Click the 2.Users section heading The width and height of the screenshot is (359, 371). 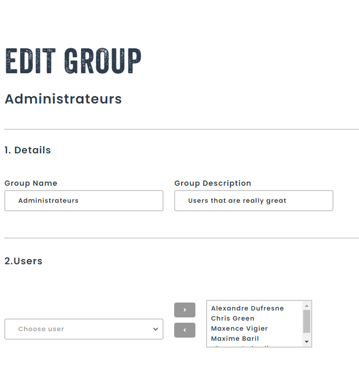coord(23,261)
